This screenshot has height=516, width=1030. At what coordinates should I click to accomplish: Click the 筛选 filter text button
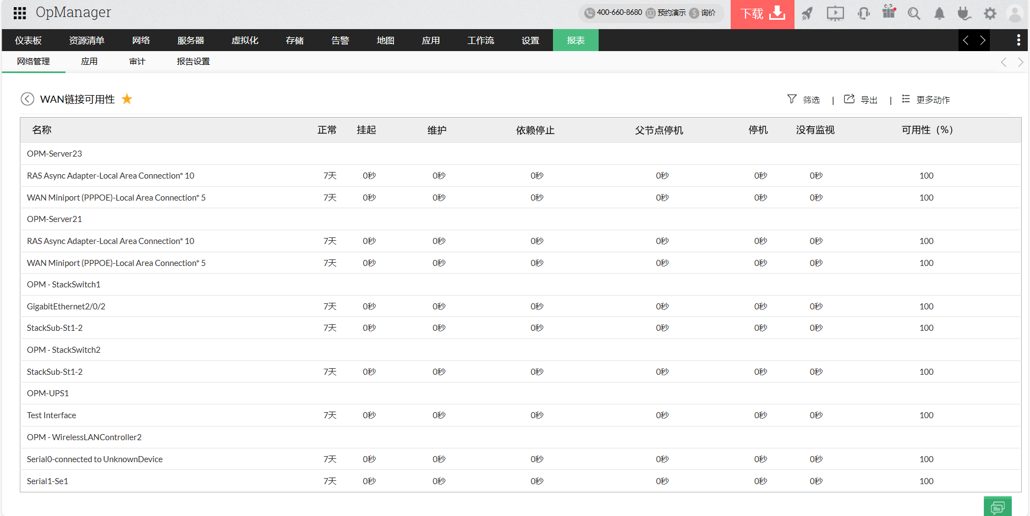[811, 99]
